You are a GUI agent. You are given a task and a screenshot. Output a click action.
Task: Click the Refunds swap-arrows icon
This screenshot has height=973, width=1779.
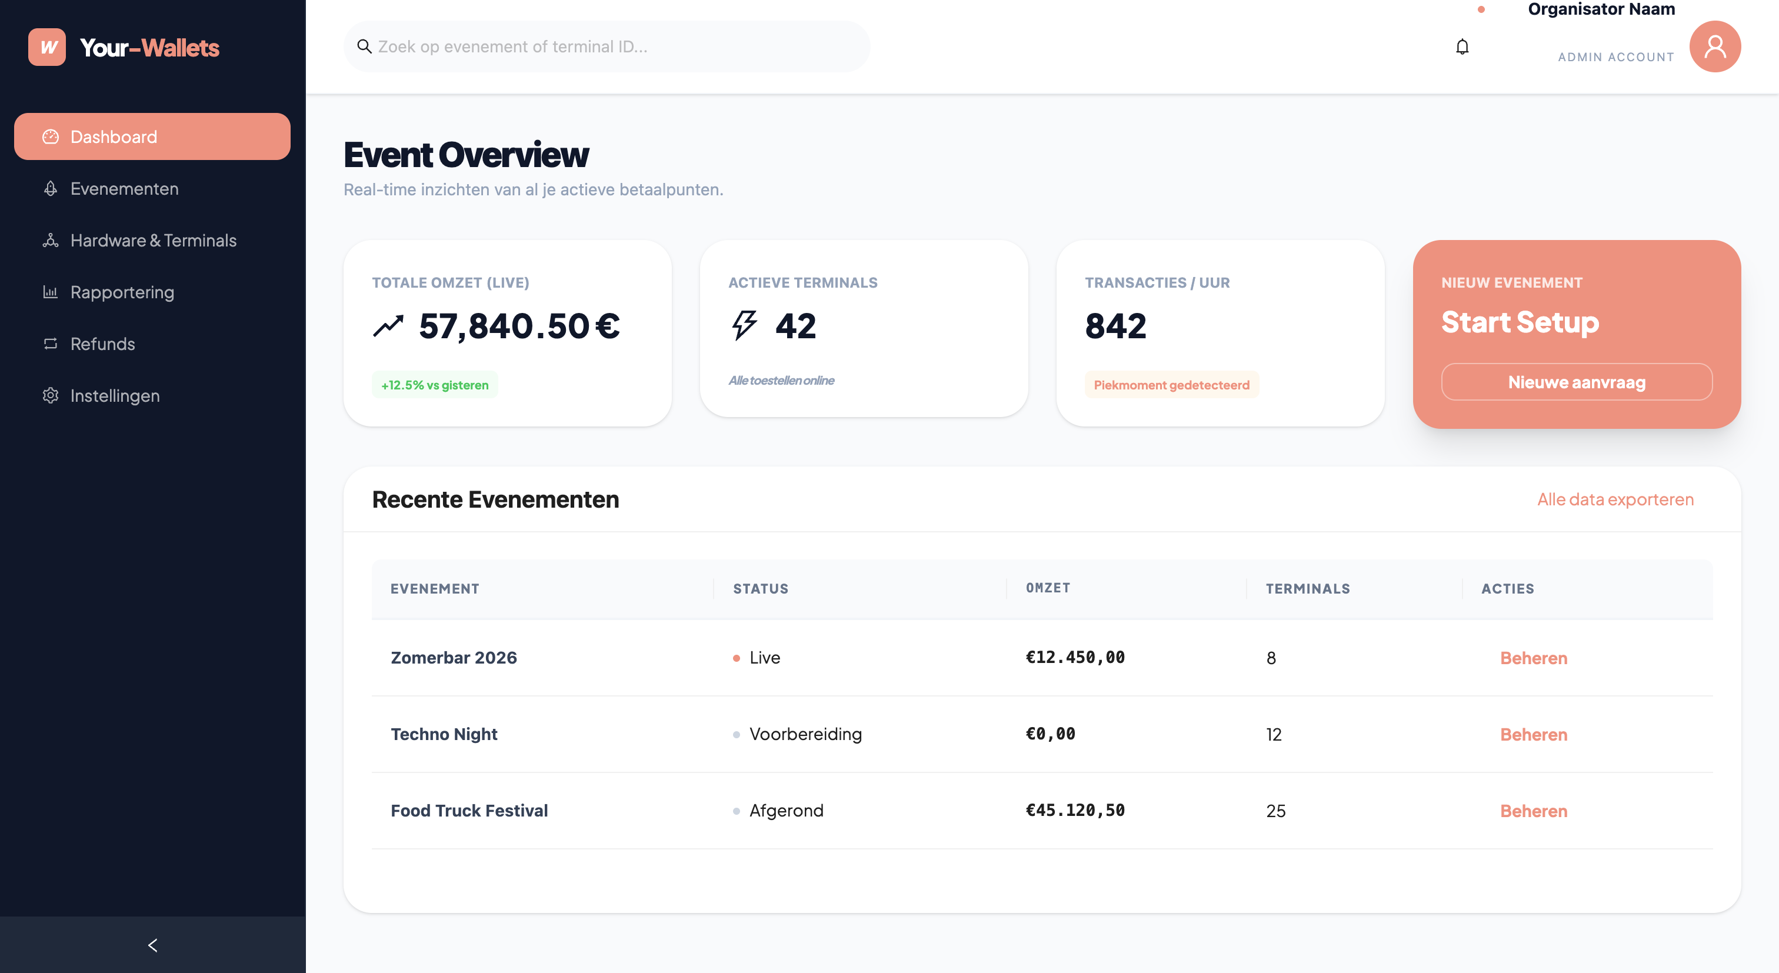click(x=50, y=343)
